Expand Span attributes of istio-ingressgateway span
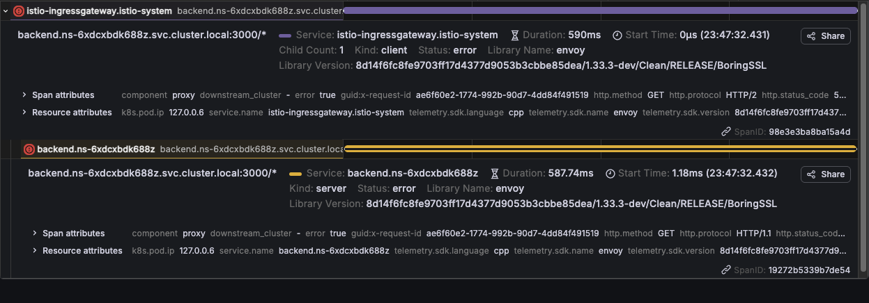Screen dimensions: 869x303 click(24, 95)
